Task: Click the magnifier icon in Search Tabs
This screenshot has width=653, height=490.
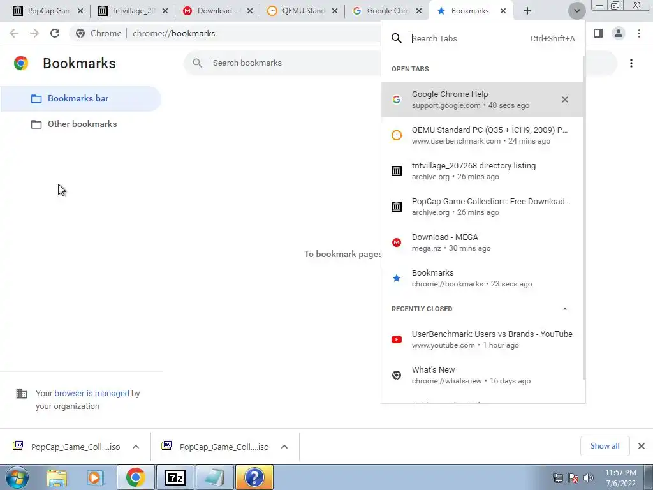Action: tap(397, 39)
